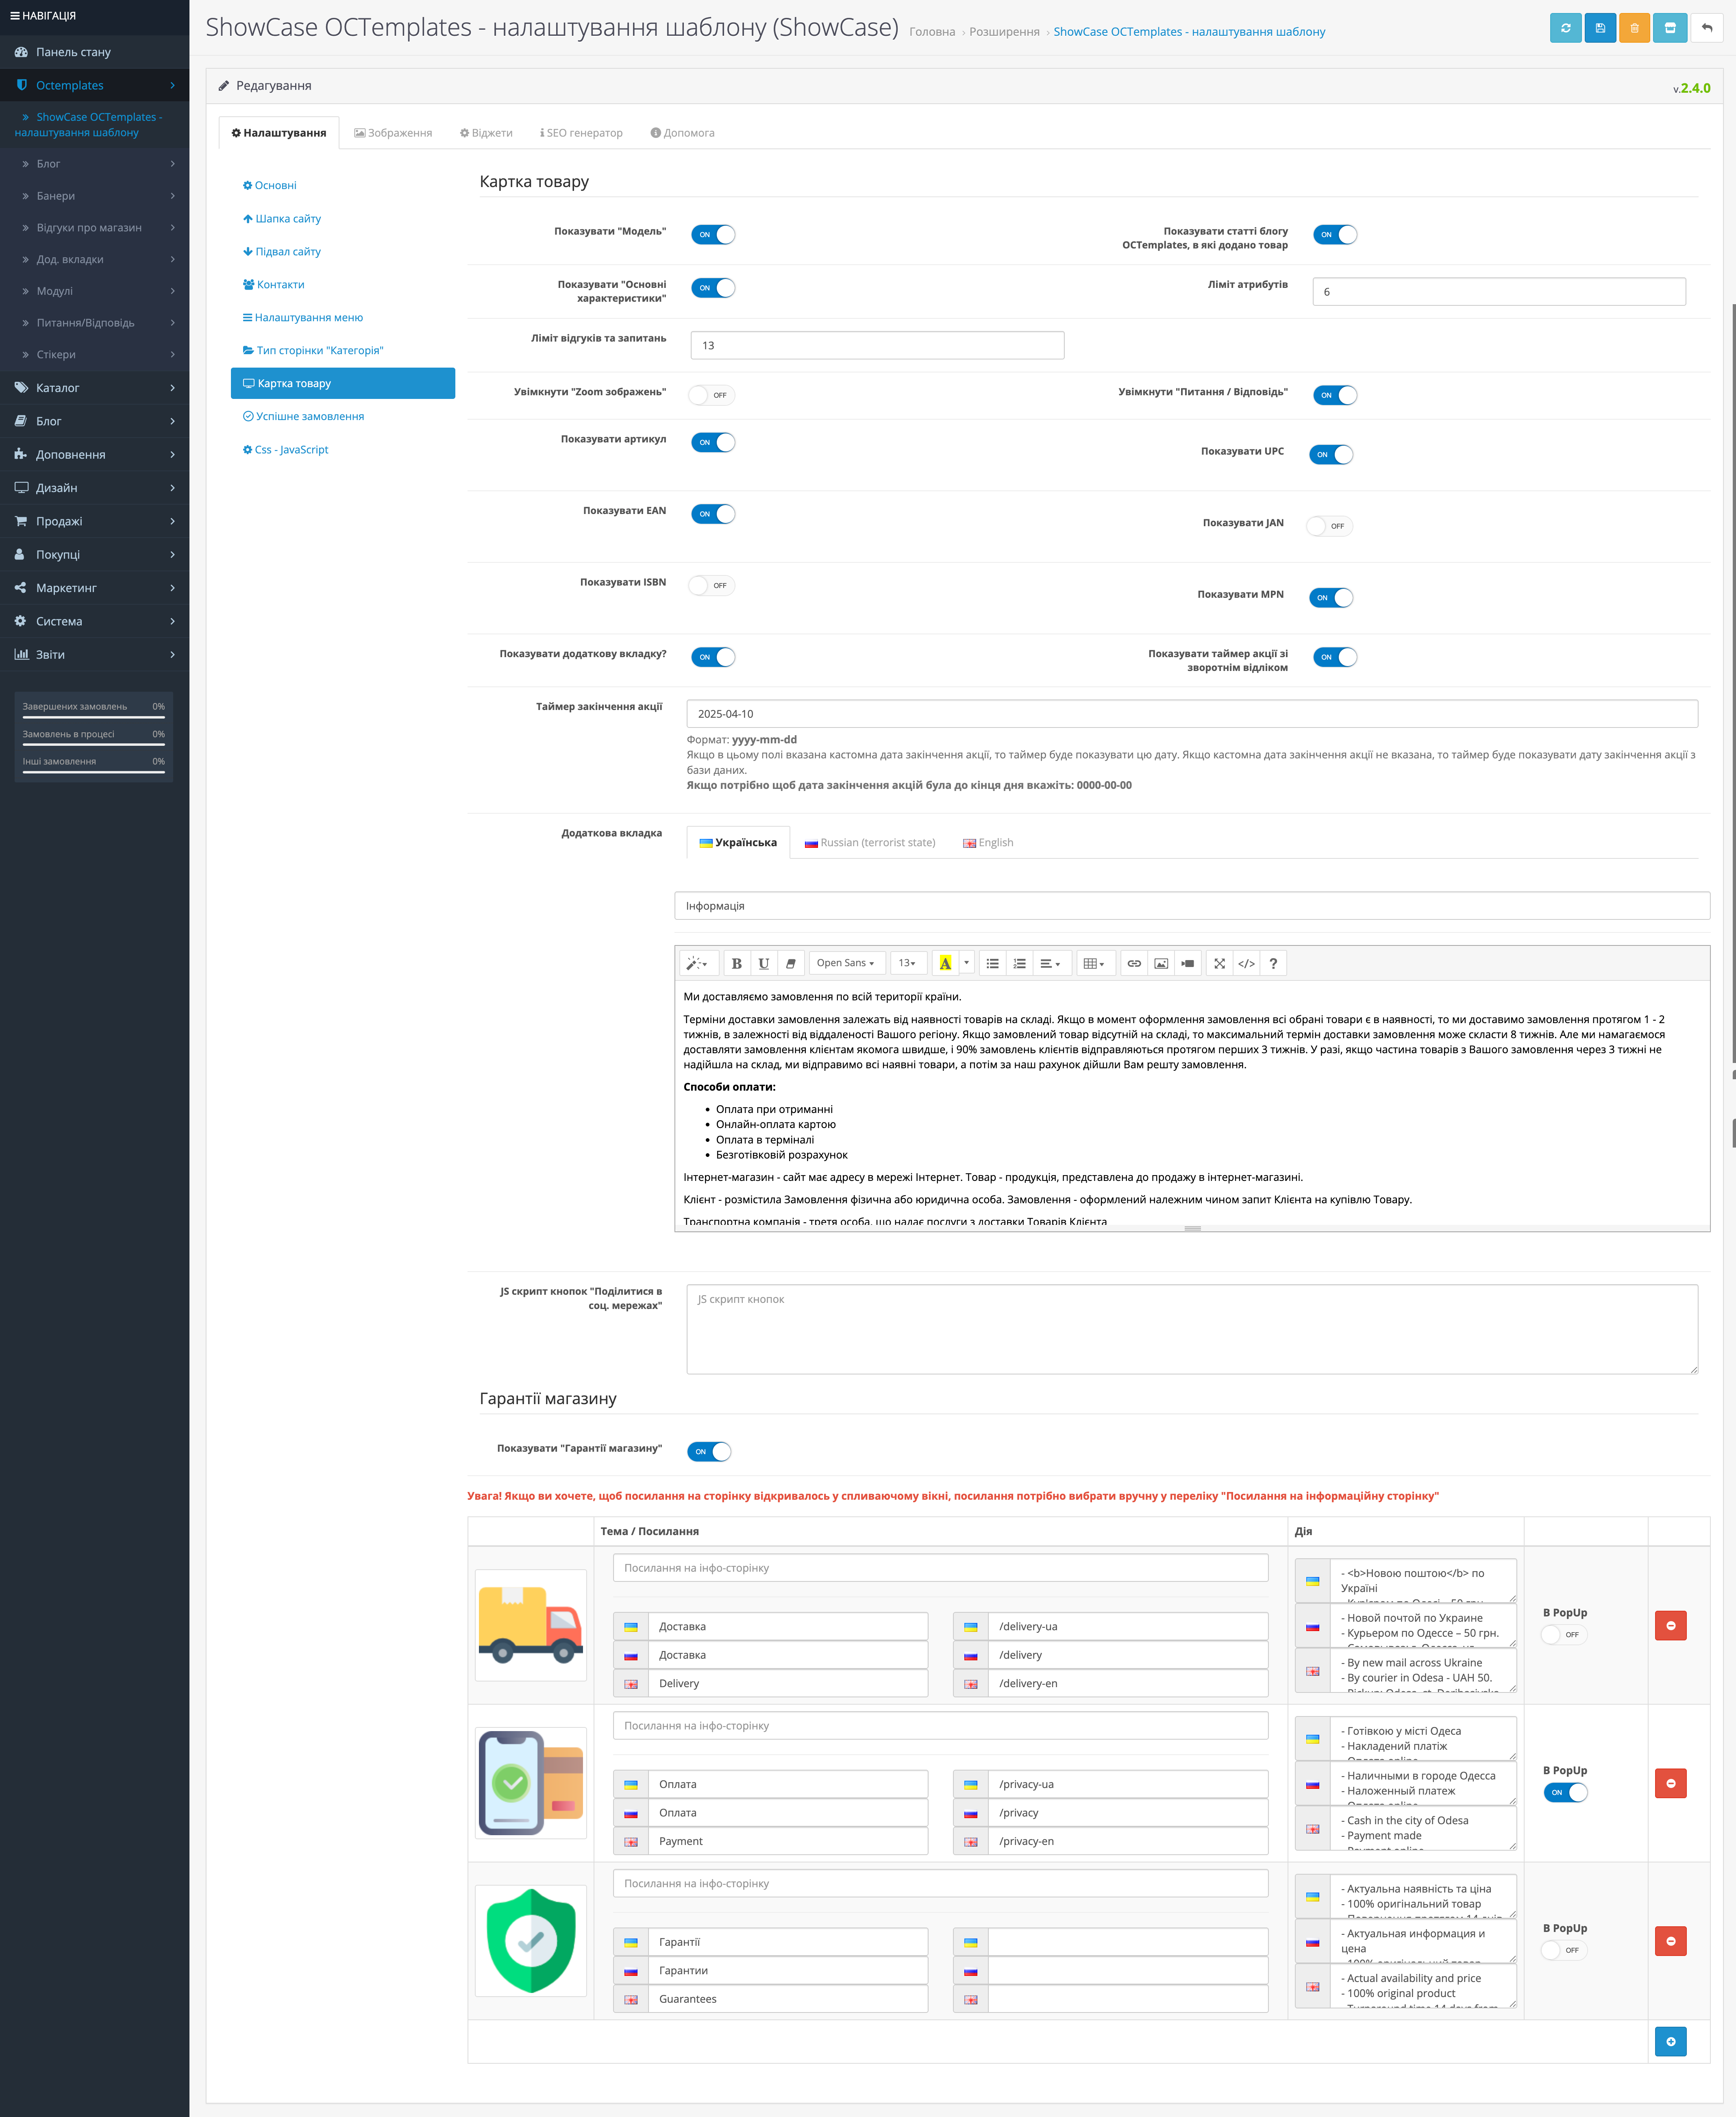
Task: Switch to the Зображення tab
Action: pos(393,133)
